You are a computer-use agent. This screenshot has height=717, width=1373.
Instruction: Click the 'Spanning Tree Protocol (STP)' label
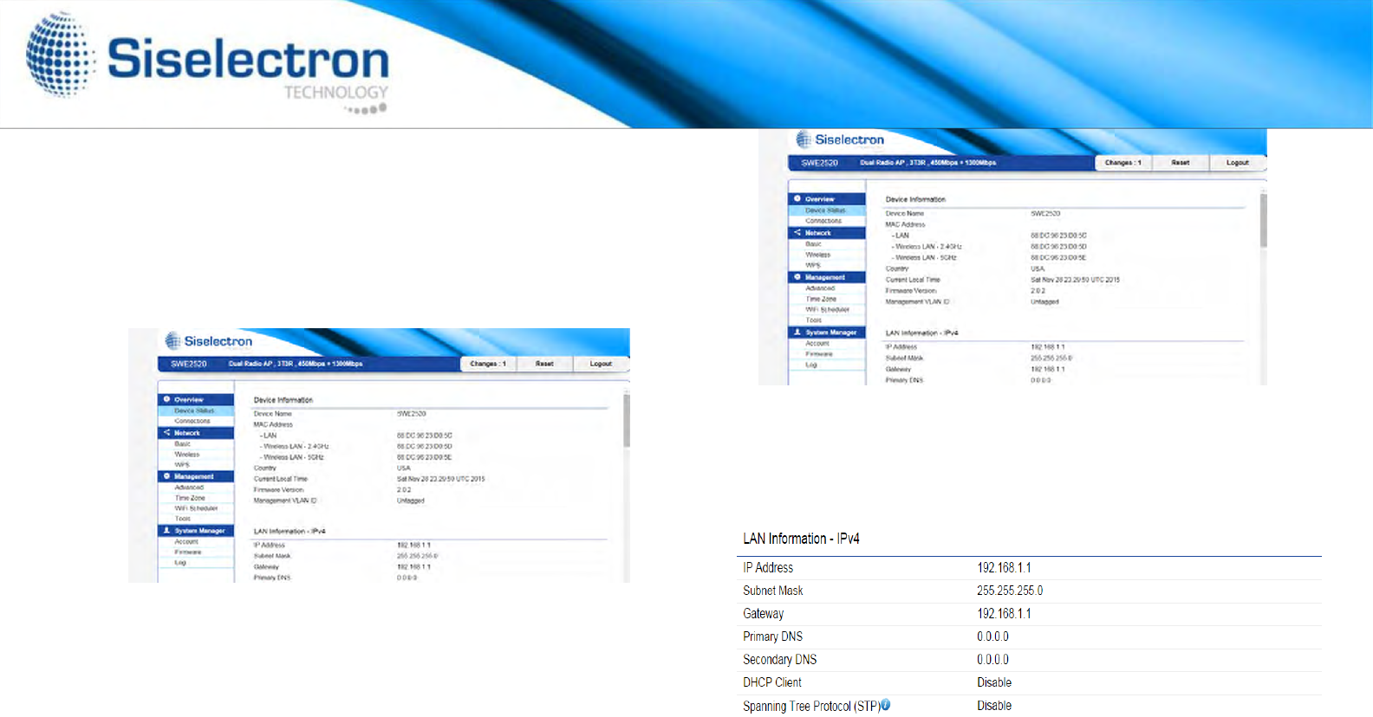(811, 707)
